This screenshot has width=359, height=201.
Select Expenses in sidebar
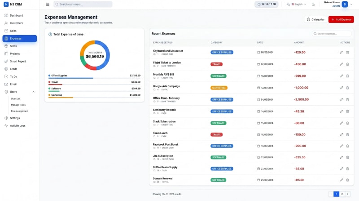(x=19, y=39)
